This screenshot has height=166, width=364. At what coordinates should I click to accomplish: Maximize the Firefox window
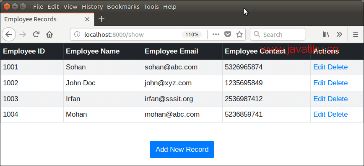[23, 7]
